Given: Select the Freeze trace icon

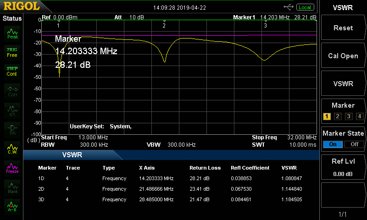Looking at the screenshot, I should pos(12,167).
